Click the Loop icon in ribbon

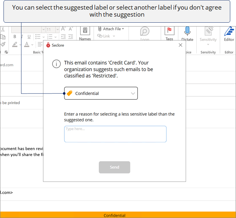click(145, 31)
